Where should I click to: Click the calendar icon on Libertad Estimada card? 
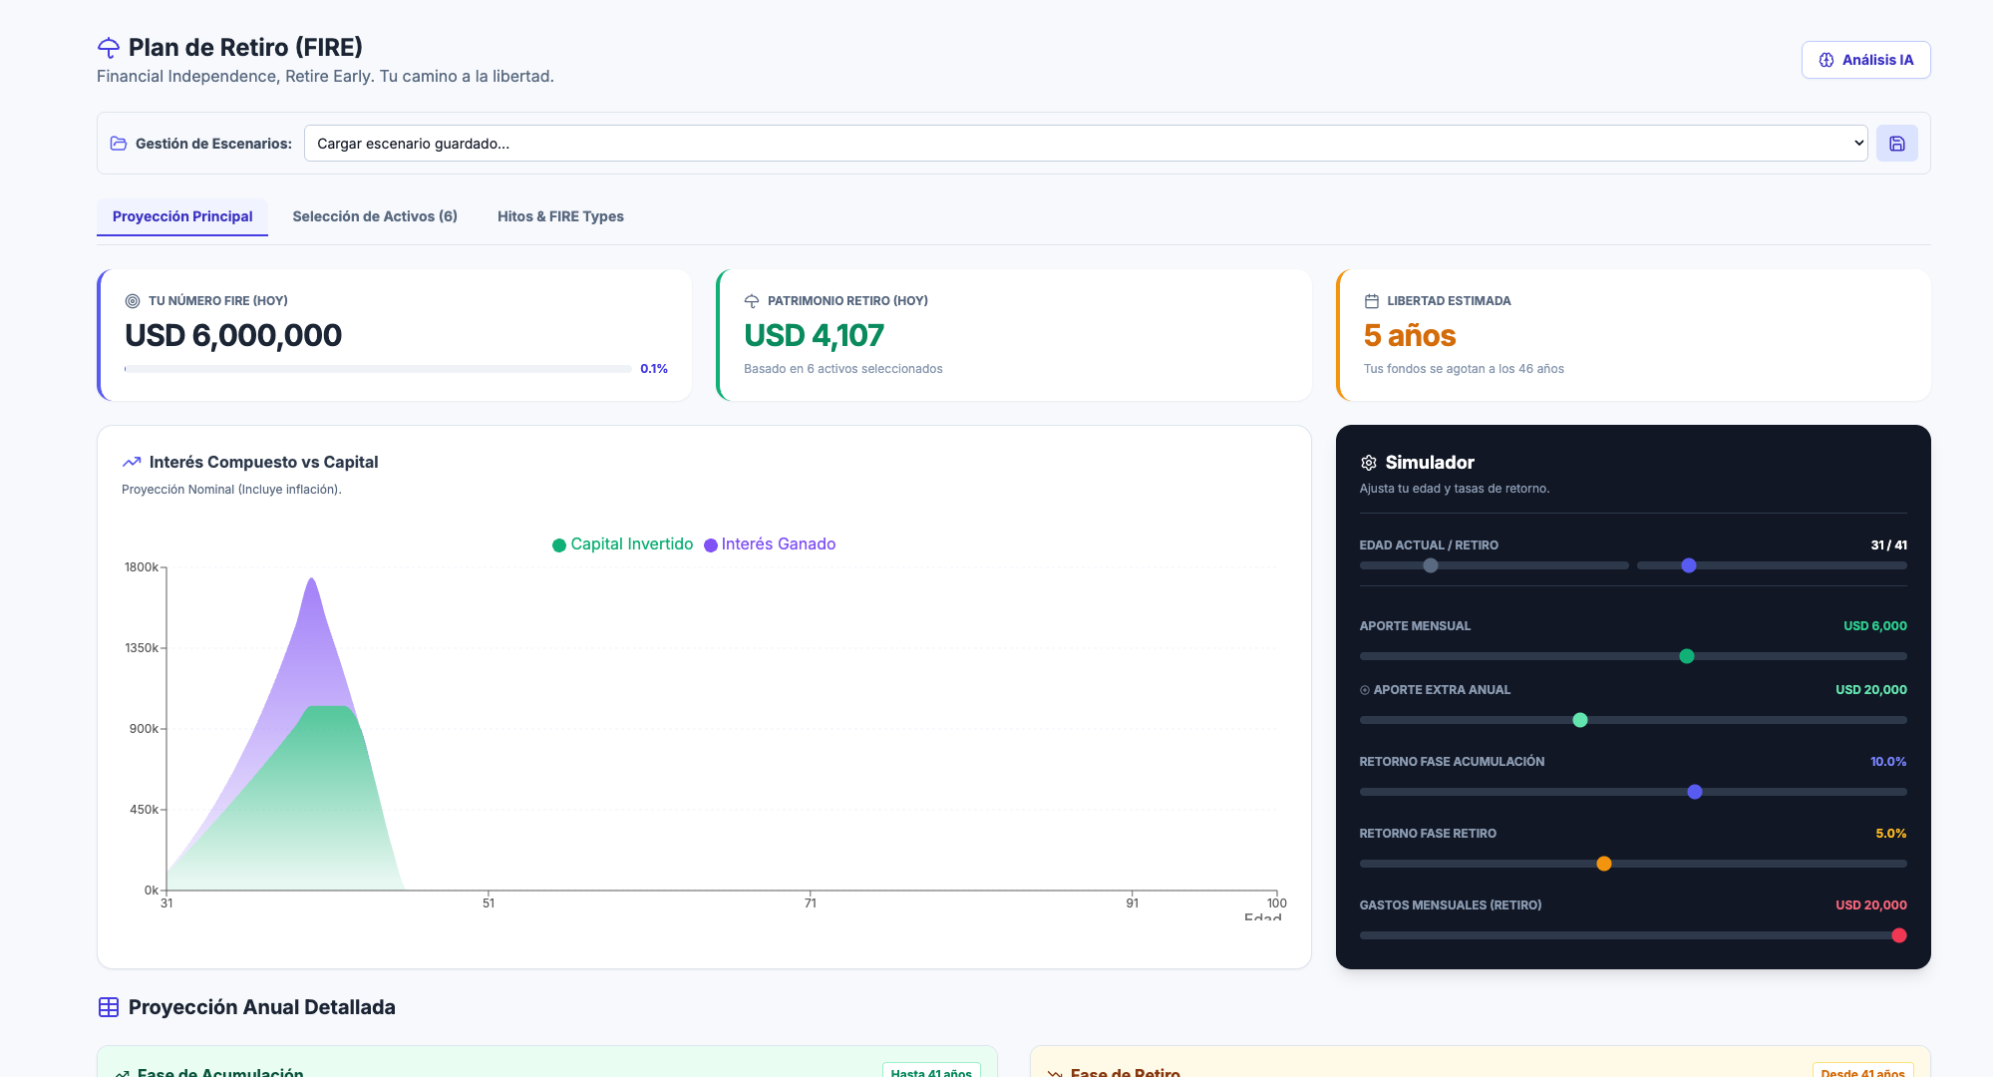point(1370,300)
